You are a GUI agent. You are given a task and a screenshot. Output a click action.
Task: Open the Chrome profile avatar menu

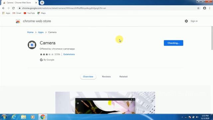(x=205, y=8)
